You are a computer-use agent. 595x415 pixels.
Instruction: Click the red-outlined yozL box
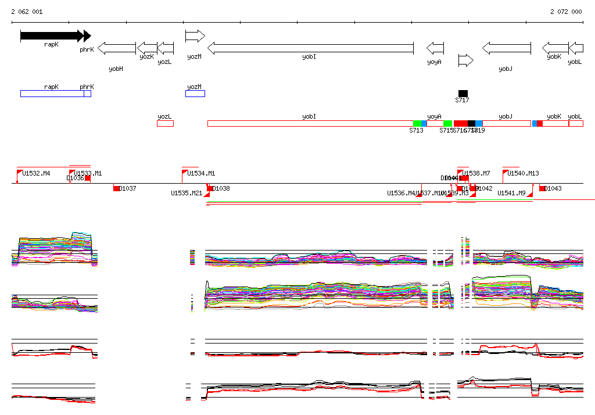165,123
